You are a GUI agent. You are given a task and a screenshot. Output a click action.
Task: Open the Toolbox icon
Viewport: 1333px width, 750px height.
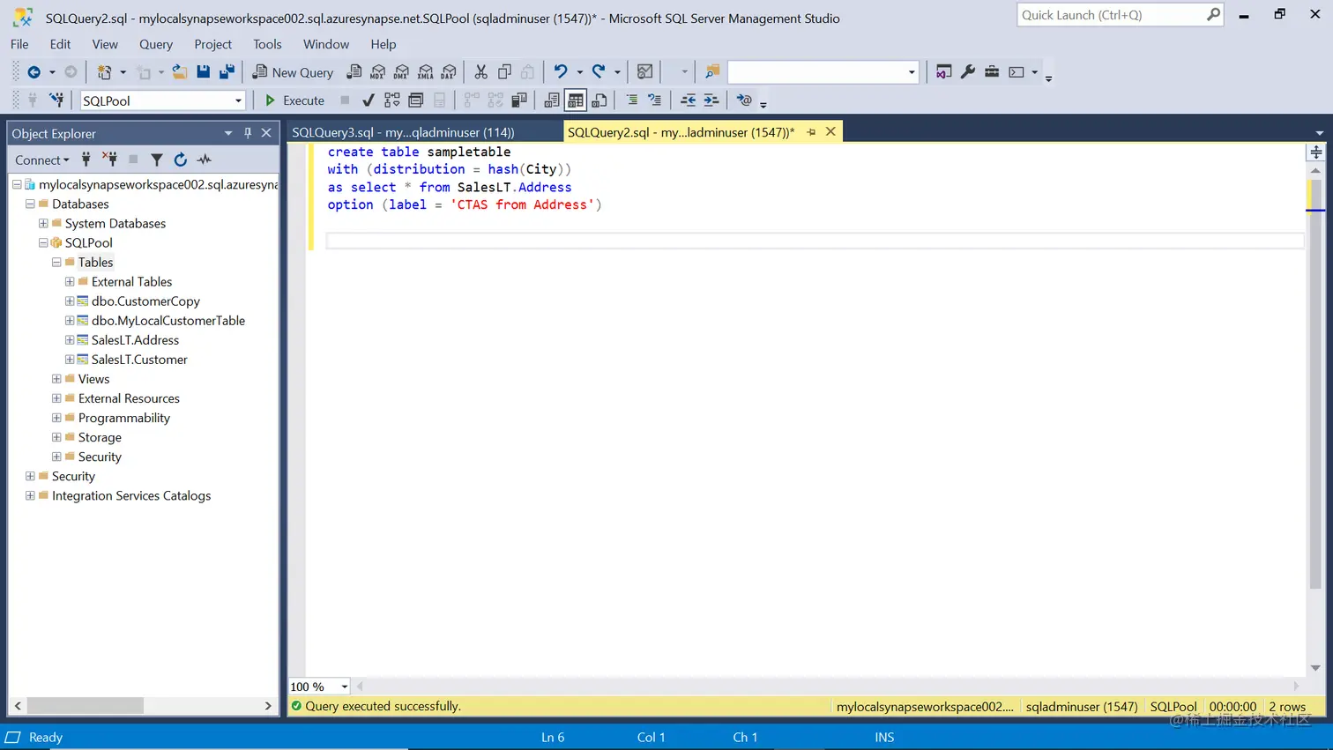(992, 72)
